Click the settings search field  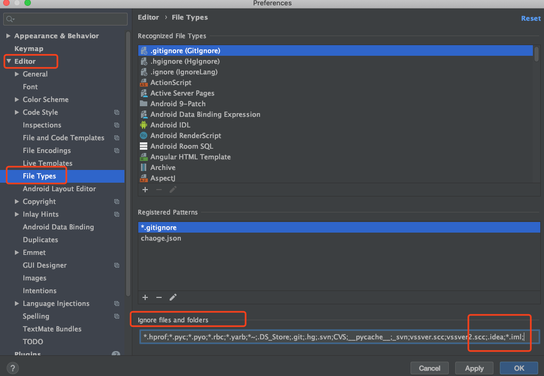coord(65,19)
